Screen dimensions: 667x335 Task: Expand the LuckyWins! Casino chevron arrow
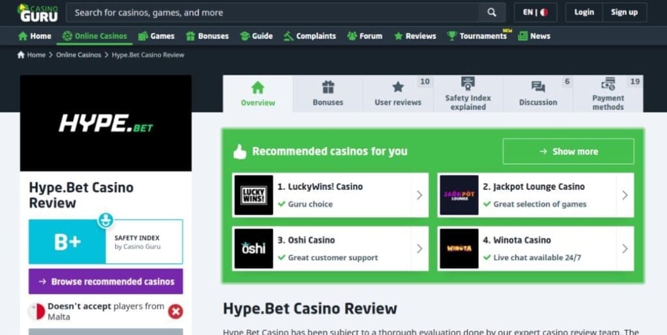tap(419, 195)
